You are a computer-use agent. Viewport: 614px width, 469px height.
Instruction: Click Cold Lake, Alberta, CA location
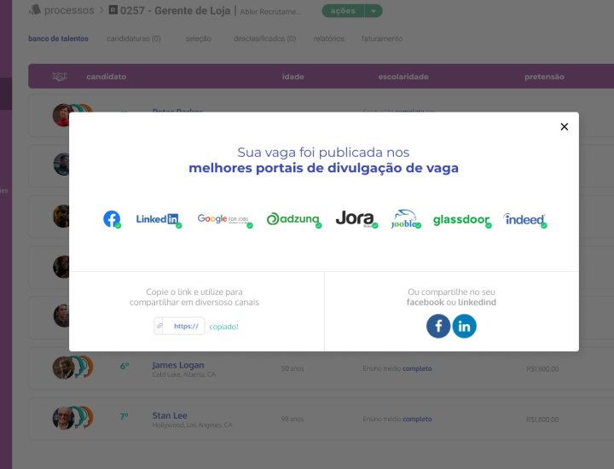[184, 374]
